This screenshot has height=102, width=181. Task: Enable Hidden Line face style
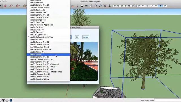click(x=152, y=6)
